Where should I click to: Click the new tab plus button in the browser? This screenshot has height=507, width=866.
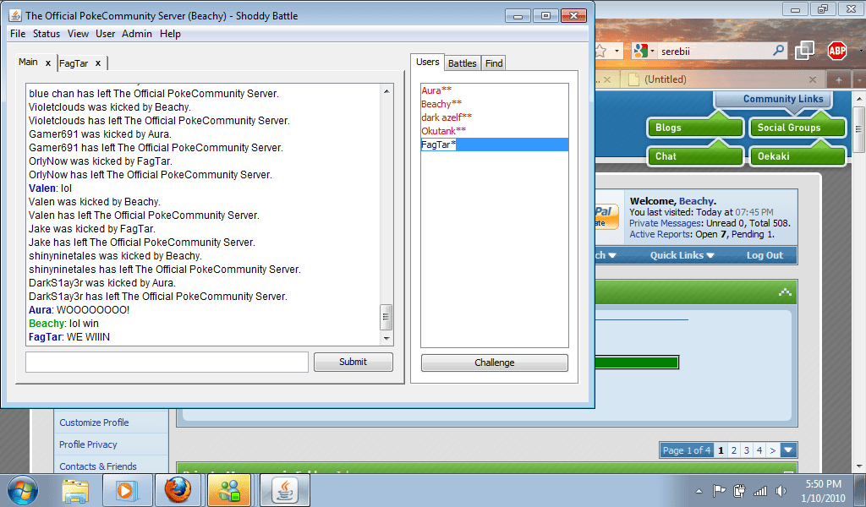pyautogui.click(x=838, y=80)
